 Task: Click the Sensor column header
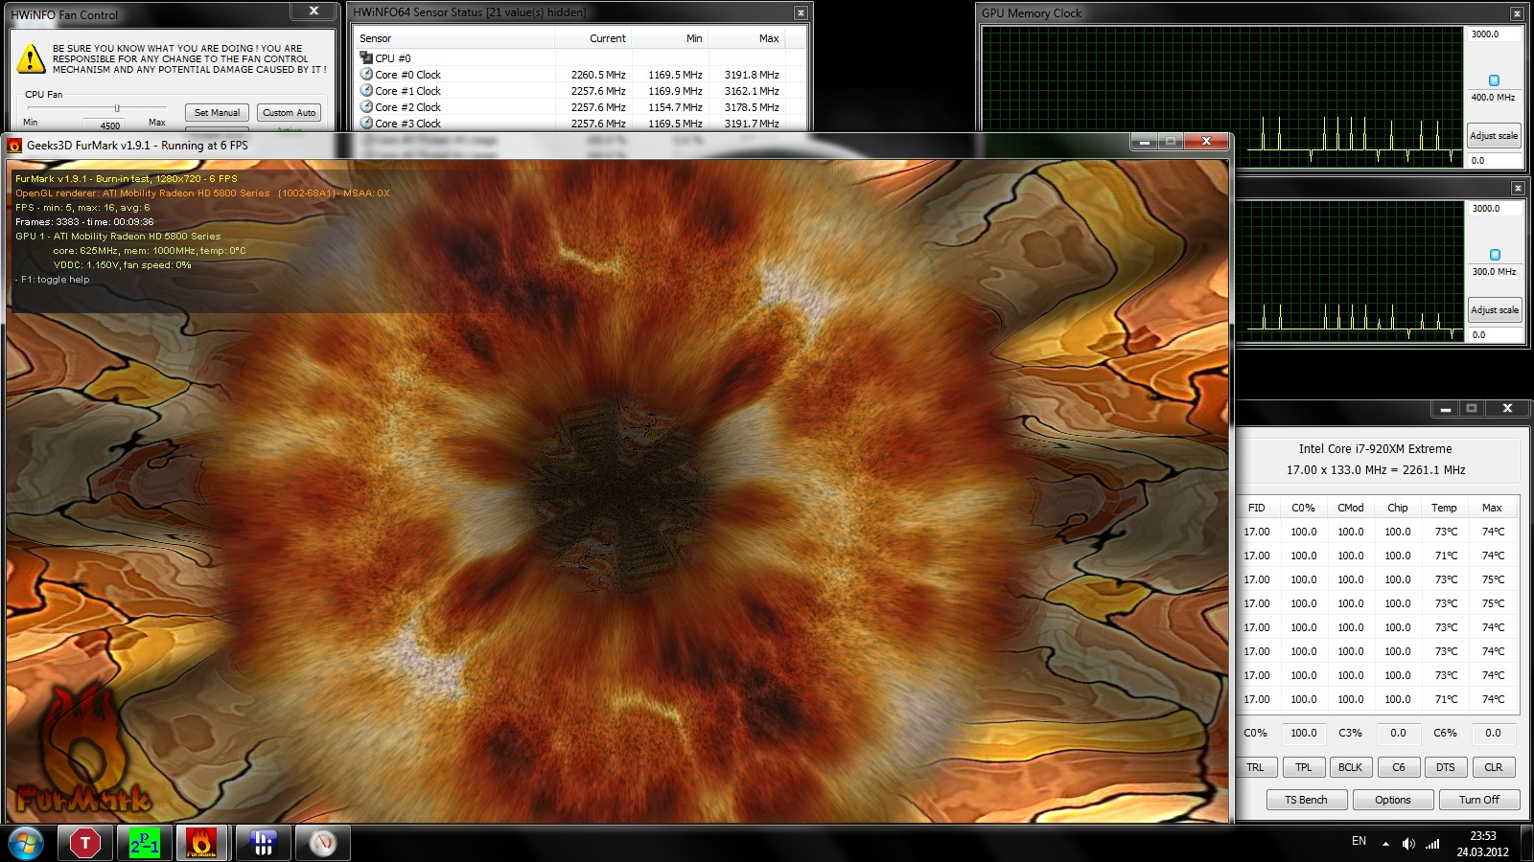(376, 38)
